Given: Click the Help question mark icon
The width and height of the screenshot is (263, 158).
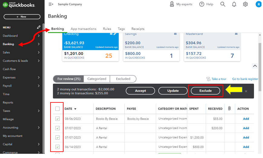Looking at the screenshot, I should tap(202, 4).
